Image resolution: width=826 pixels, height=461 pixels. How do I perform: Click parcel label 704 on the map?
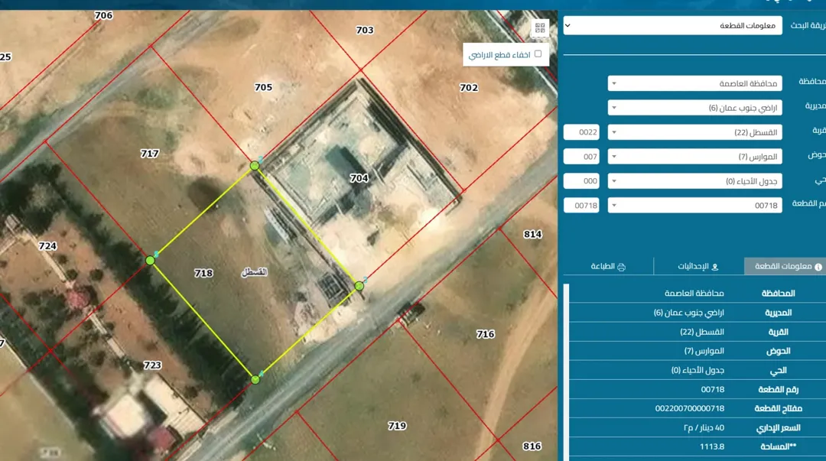(x=359, y=178)
